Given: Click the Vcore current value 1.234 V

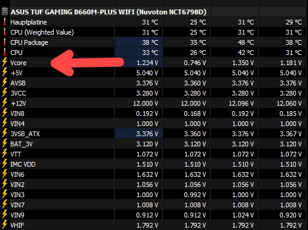Looking at the screenshot, I should coord(147,63).
